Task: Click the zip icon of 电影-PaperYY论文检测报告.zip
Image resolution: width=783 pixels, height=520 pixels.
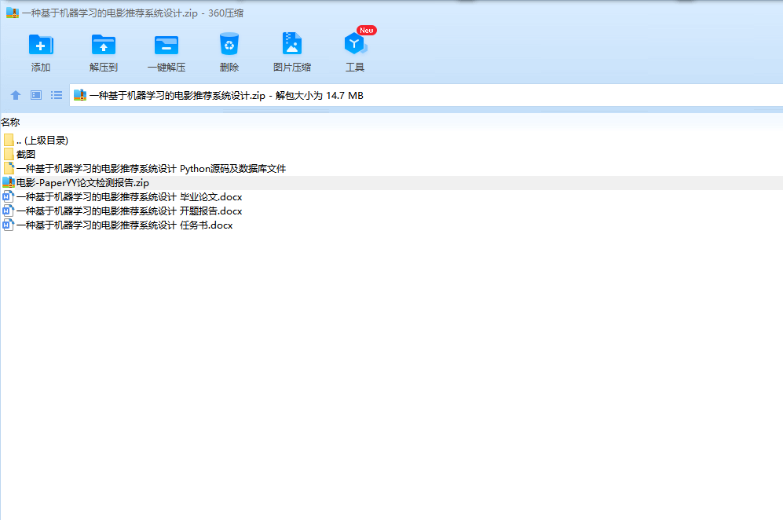Action: click(9, 183)
